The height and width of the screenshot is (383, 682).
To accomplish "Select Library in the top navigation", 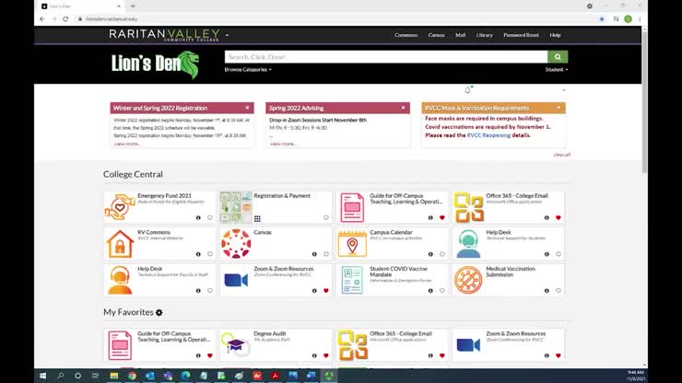I will pyautogui.click(x=484, y=35).
